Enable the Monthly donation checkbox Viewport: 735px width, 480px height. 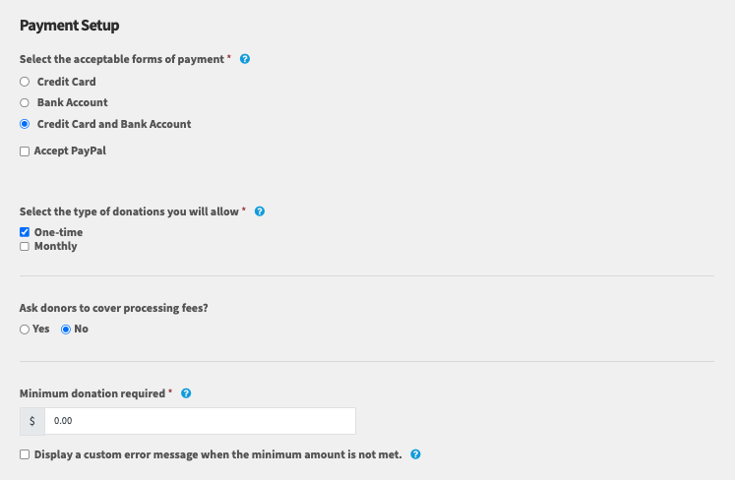pyautogui.click(x=25, y=247)
